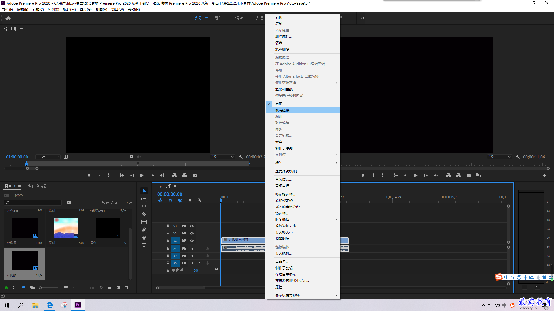
Task: Open project panel 项目:3 menu
Action: [20, 186]
